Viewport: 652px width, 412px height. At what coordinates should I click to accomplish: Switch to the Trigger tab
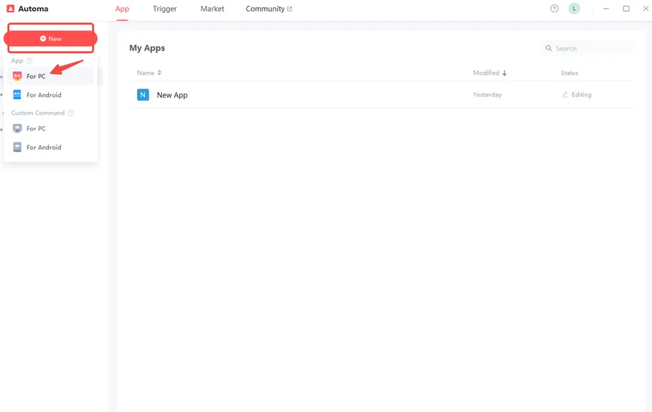[164, 8]
